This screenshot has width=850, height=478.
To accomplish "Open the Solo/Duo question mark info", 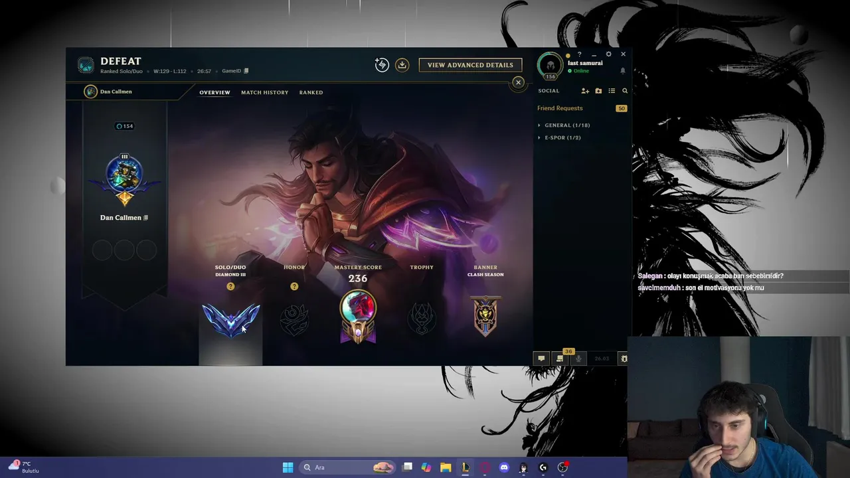I will point(230,286).
